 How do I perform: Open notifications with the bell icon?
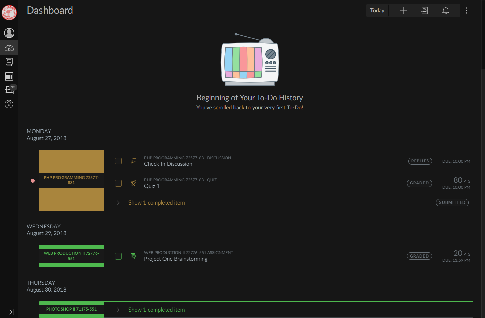coord(446,10)
